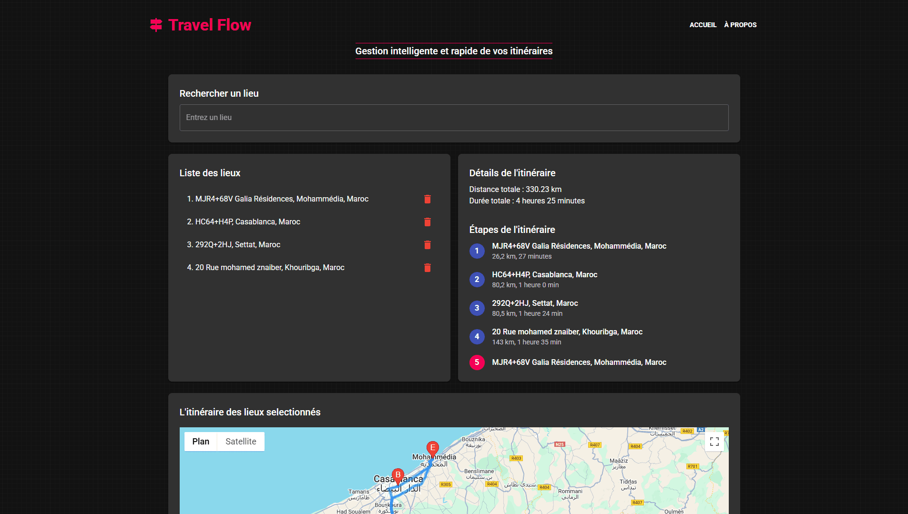The image size is (908, 514).
Task: Select marker B near Casablanca on map
Action: [398, 475]
